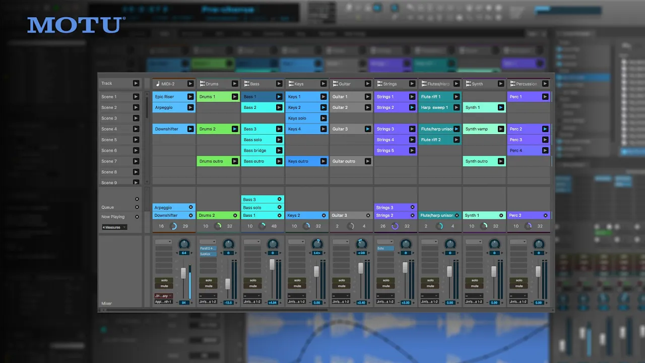Solo the Bass mixer channel
645x363 pixels.
pos(253,280)
